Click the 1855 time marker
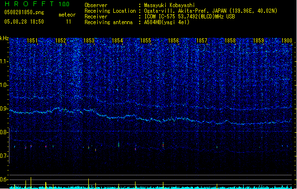 145,41
